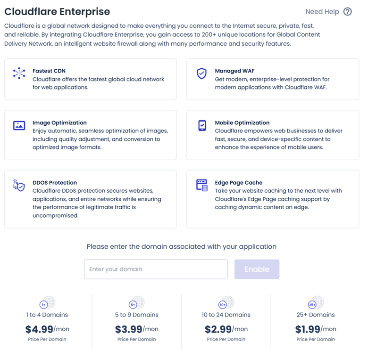368x350 pixels.
Task: Click the Edge Page Cache icon
Action: [x=202, y=185]
